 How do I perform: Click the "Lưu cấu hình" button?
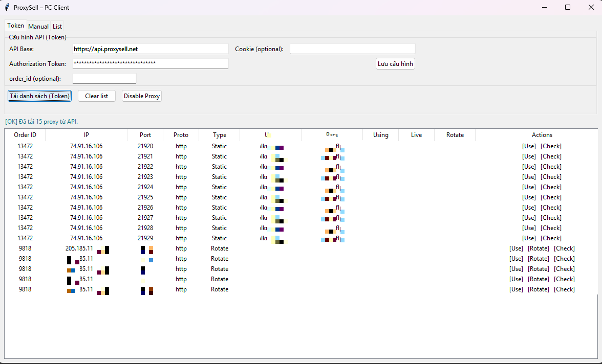(x=395, y=64)
